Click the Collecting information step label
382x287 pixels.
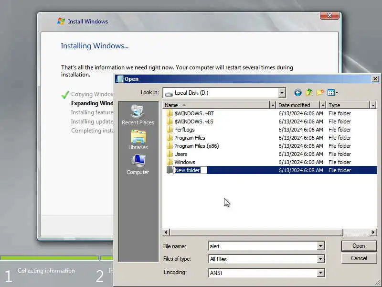tap(46, 271)
